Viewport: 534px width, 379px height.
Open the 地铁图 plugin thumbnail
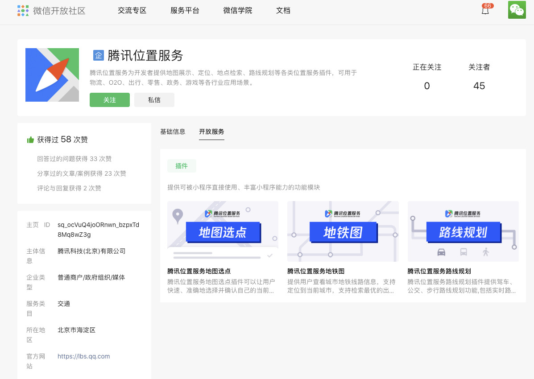click(x=343, y=231)
